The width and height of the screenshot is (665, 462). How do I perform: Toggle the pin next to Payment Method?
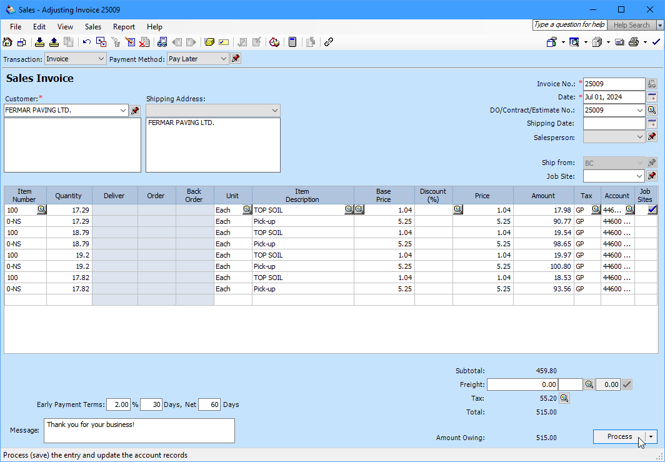tap(236, 59)
